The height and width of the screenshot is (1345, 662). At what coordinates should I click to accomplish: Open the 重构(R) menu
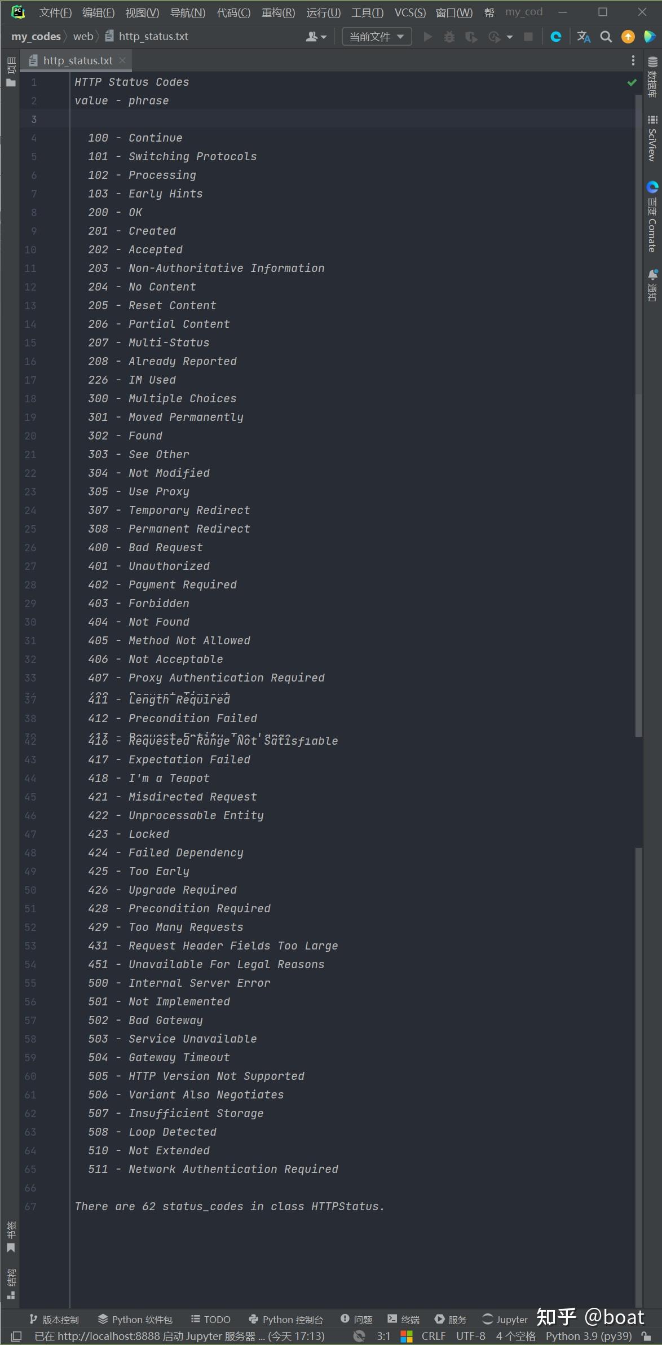[277, 12]
